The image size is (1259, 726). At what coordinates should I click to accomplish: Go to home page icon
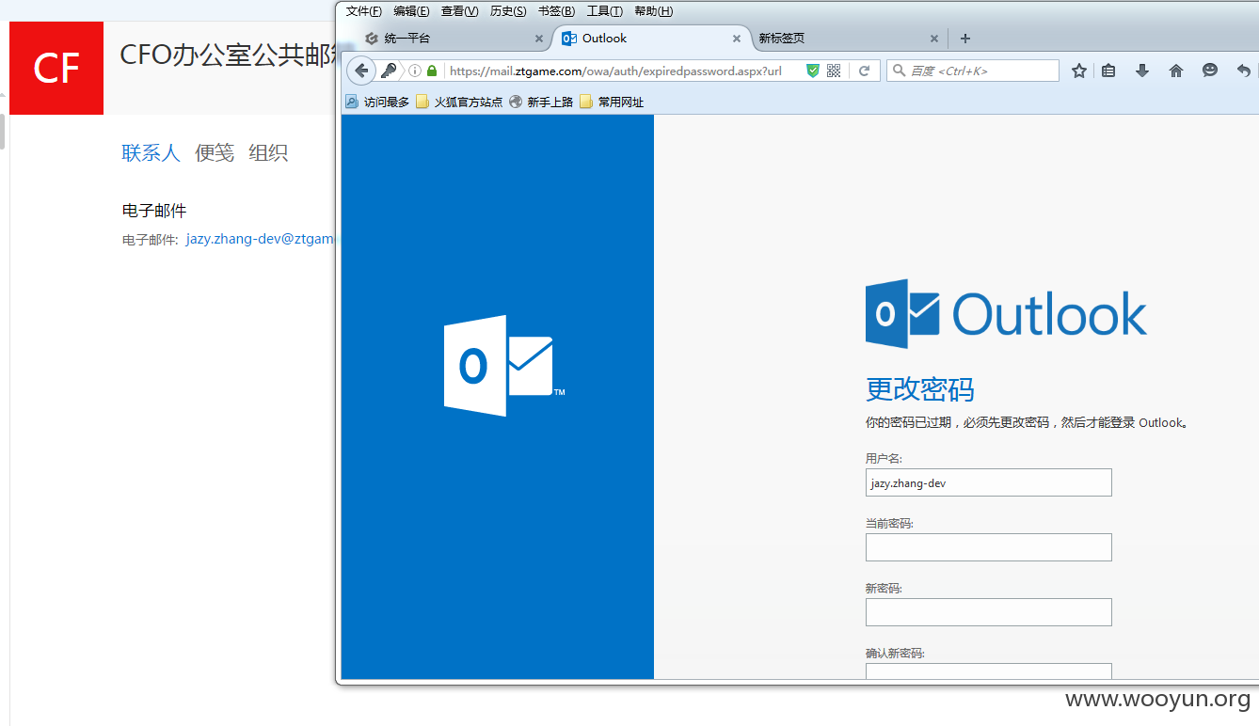tap(1176, 71)
